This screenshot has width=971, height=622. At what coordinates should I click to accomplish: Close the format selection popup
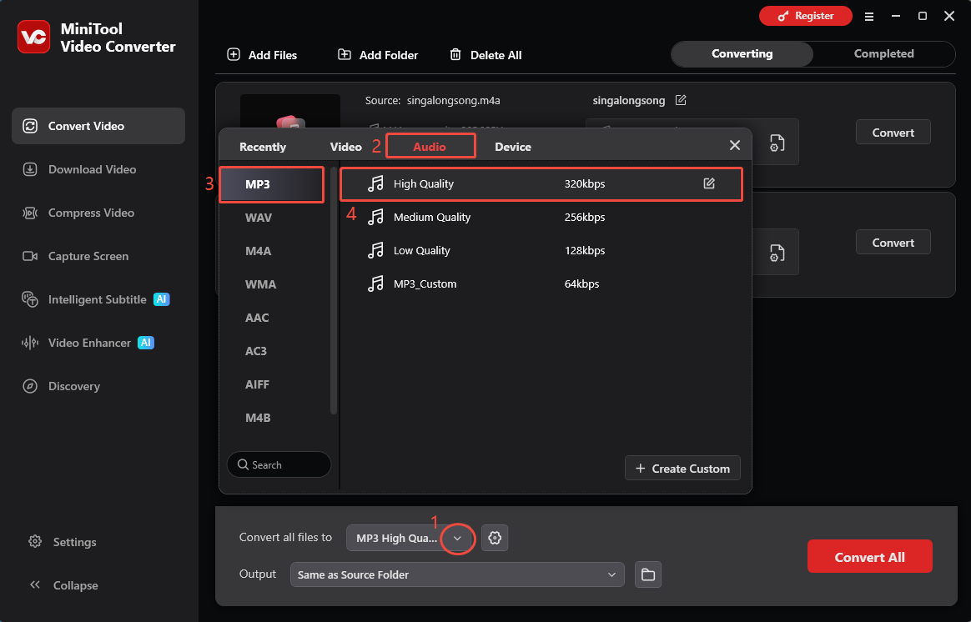click(x=734, y=145)
